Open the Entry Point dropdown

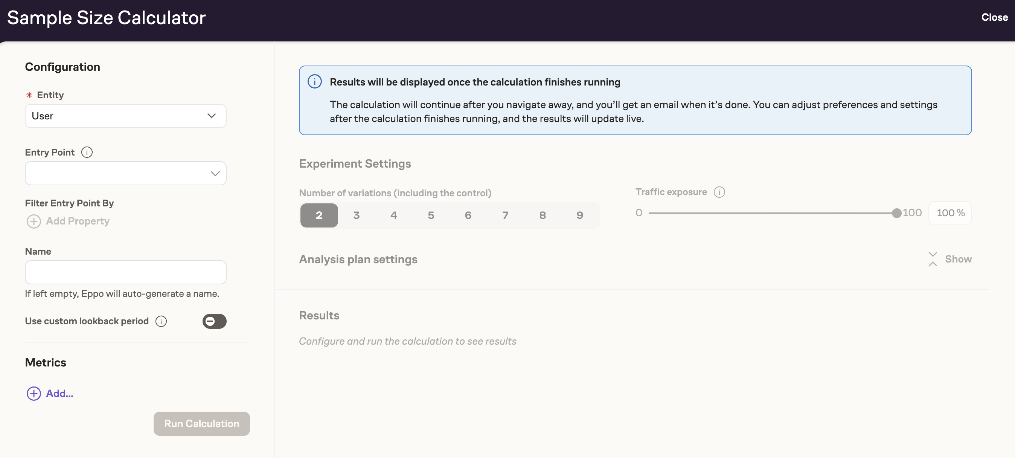(x=125, y=173)
